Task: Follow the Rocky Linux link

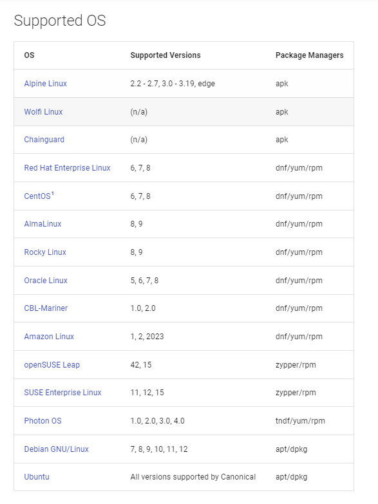Action: (45, 252)
